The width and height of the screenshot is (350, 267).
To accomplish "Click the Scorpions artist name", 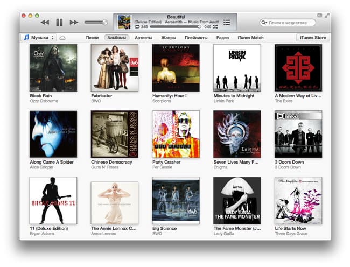I will pos(162,101).
